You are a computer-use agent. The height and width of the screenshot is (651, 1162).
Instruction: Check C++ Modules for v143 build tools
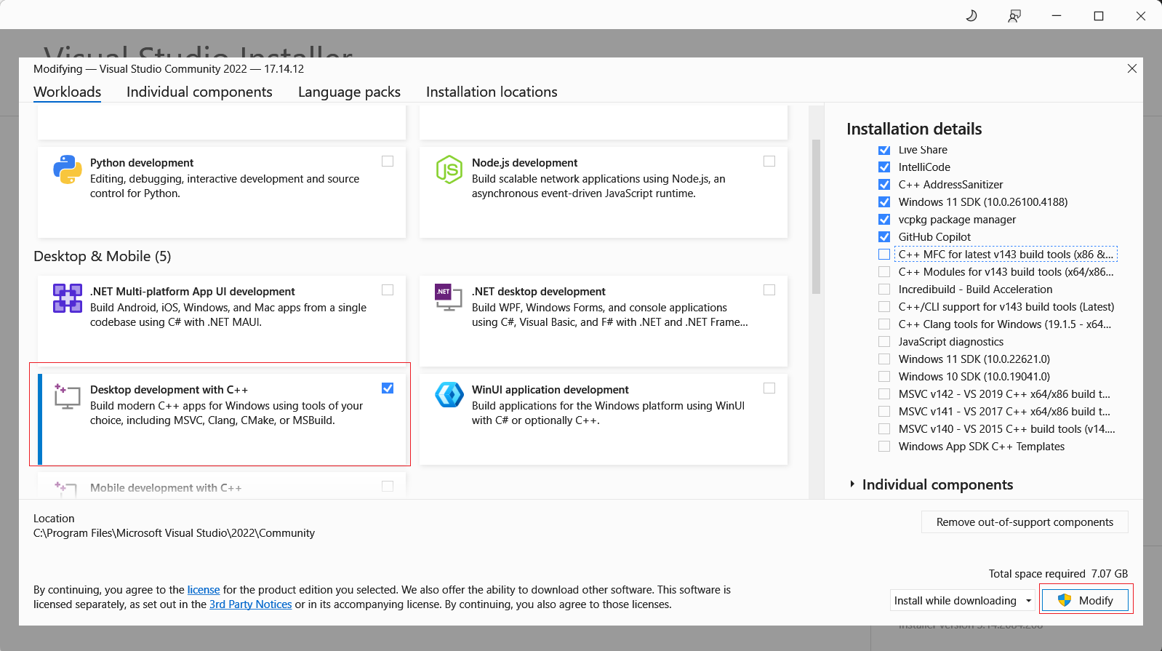point(884,272)
